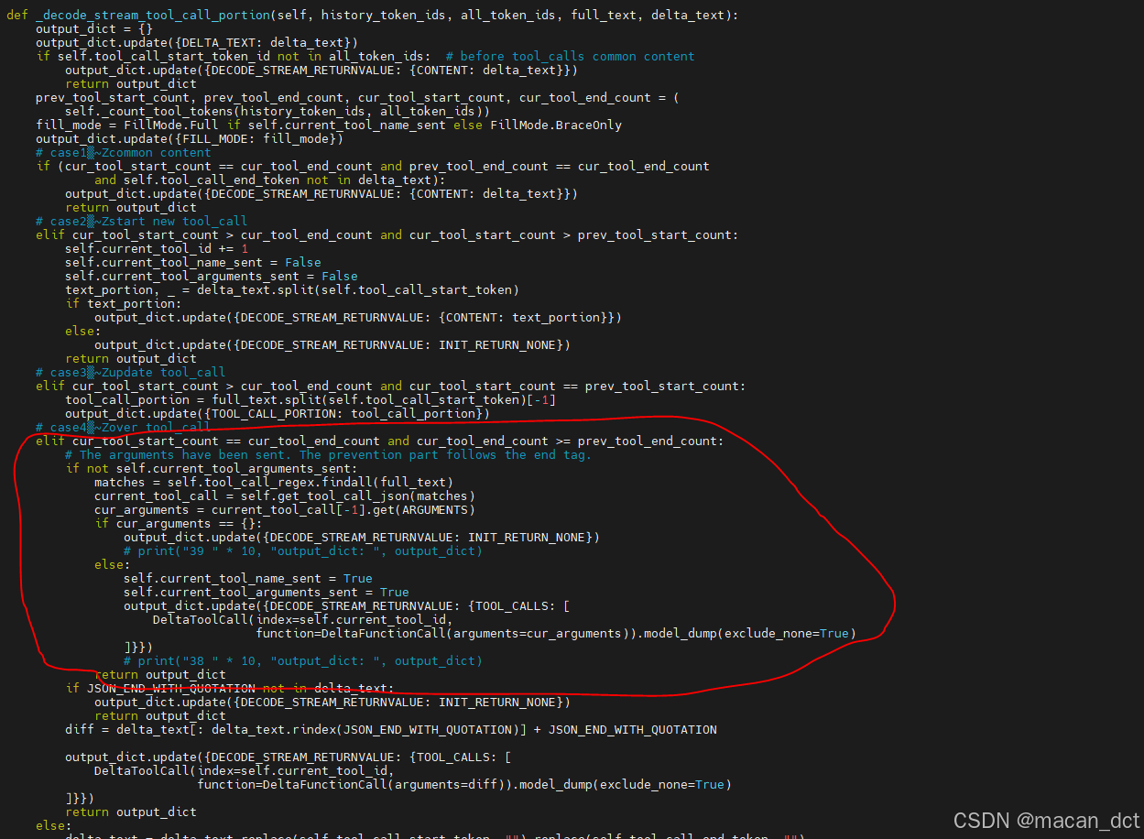1144x839 pixels.
Task: Click 'self.current_tool_name_sent = False' line
Action: pyautogui.click(x=193, y=262)
